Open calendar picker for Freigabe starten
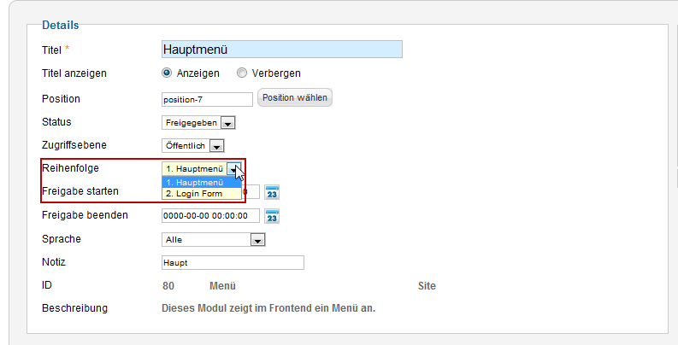 (x=272, y=192)
